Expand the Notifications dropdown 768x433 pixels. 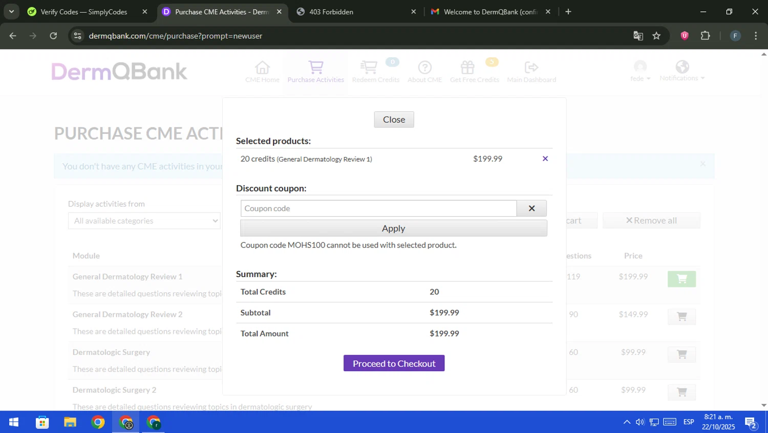(x=682, y=71)
